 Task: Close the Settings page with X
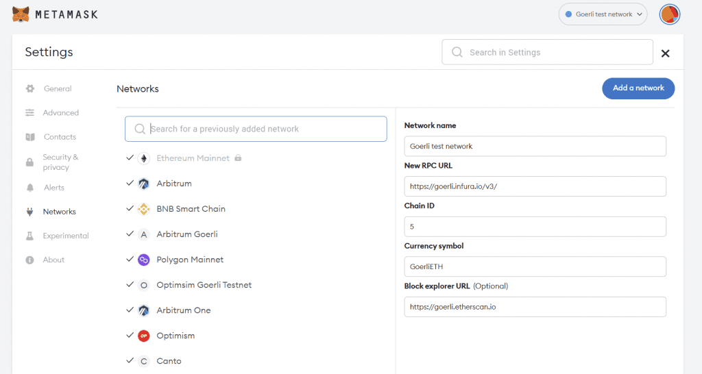click(665, 53)
